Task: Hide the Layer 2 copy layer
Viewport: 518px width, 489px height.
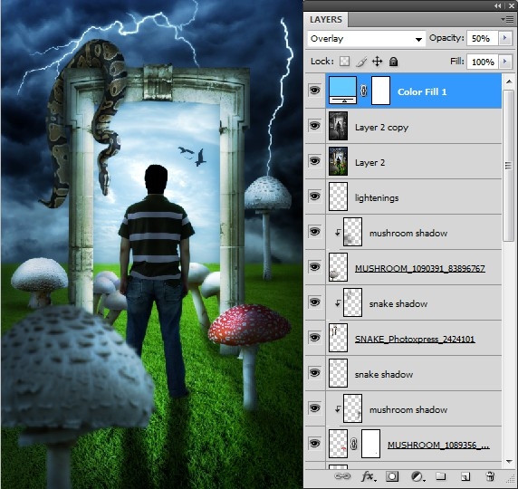Action: [314, 126]
